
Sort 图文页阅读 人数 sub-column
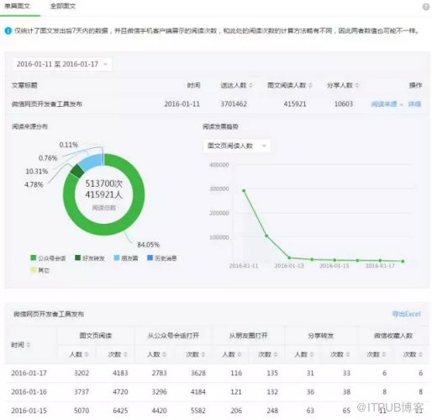(x=87, y=354)
